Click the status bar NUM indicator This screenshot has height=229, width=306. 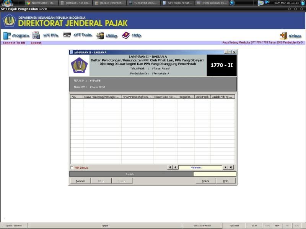[x=277, y=226]
